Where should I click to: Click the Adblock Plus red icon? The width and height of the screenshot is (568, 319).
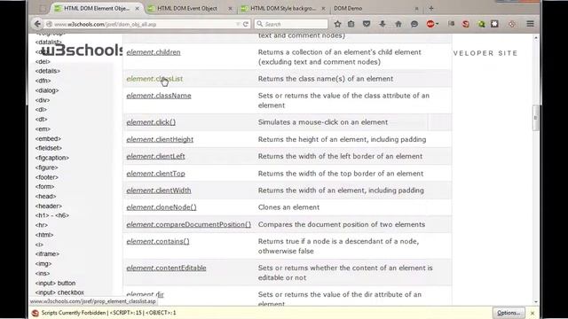coord(430,24)
